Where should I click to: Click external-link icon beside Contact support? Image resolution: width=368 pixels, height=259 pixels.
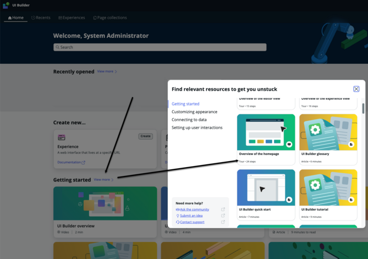click(x=223, y=222)
